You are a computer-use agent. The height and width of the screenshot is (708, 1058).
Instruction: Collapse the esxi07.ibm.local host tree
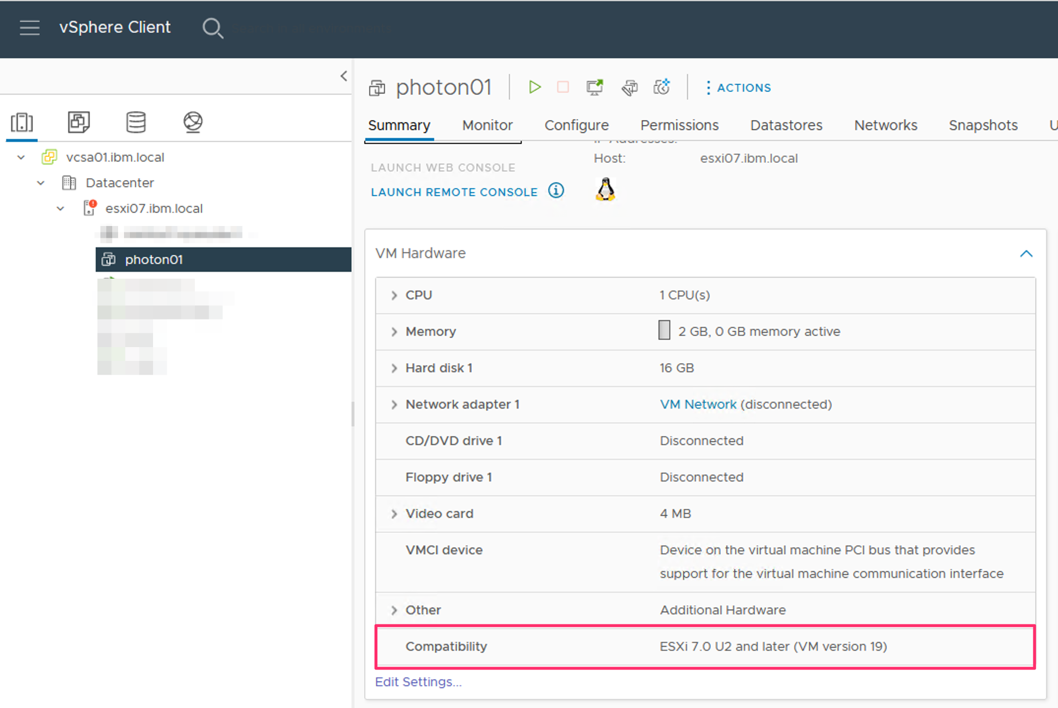(x=60, y=208)
